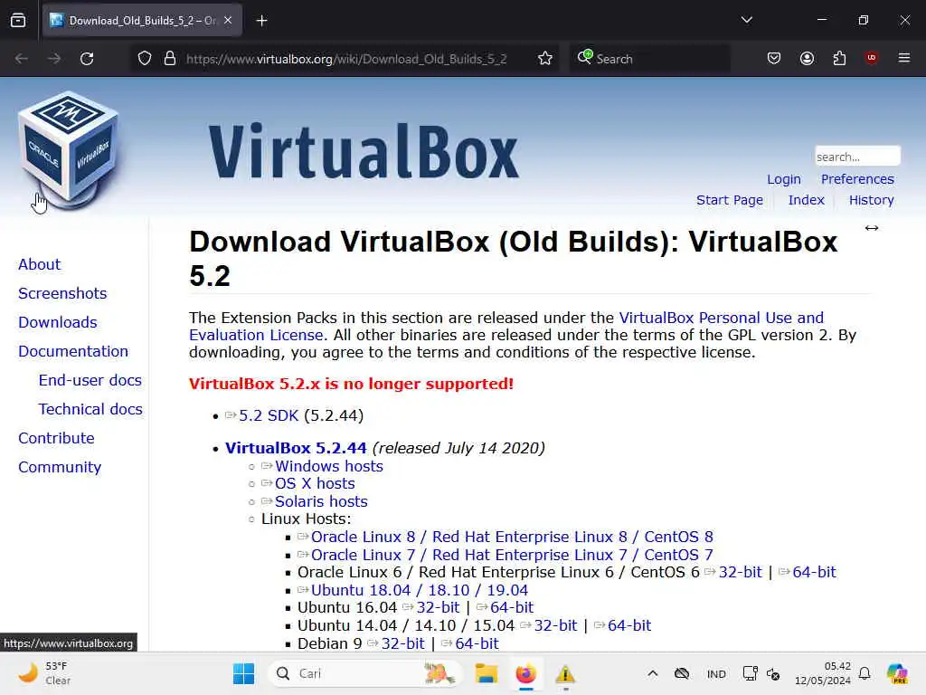Click the wiki search field
The height and width of the screenshot is (695, 926).
tap(857, 157)
